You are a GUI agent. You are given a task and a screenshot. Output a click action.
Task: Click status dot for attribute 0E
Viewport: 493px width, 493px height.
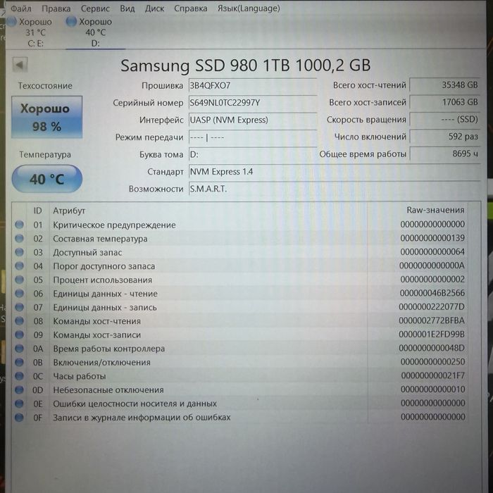point(19,404)
